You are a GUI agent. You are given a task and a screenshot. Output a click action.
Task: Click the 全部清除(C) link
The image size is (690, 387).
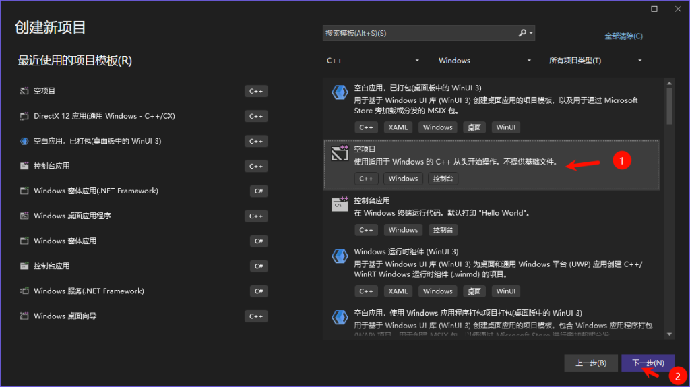click(623, 36)
